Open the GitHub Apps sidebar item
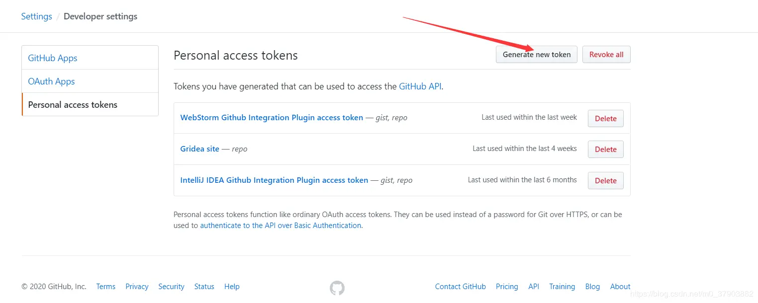This screenshot has width=758, height=303. [x=90, y=58]
